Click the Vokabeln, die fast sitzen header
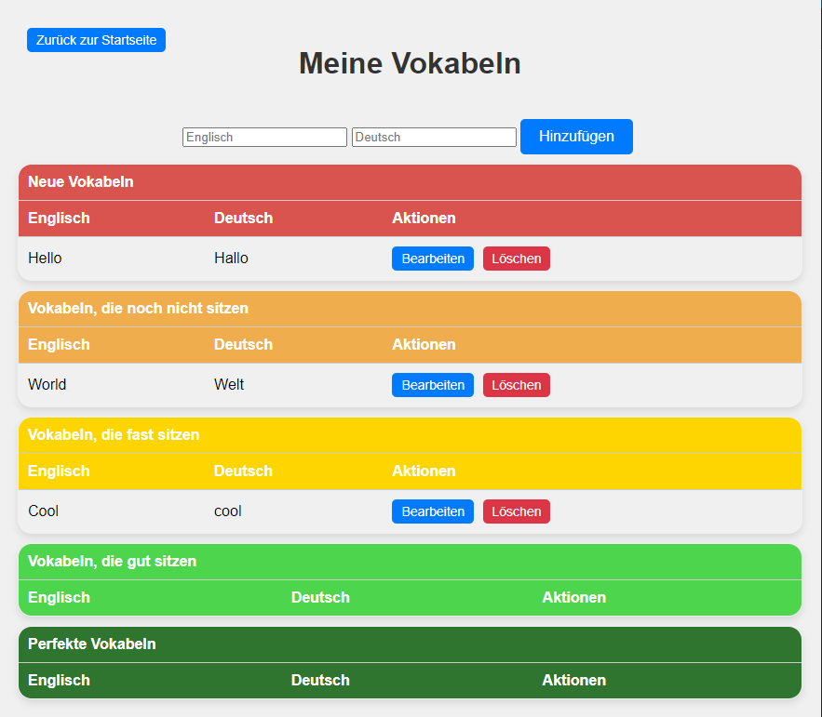 (114, 434)
